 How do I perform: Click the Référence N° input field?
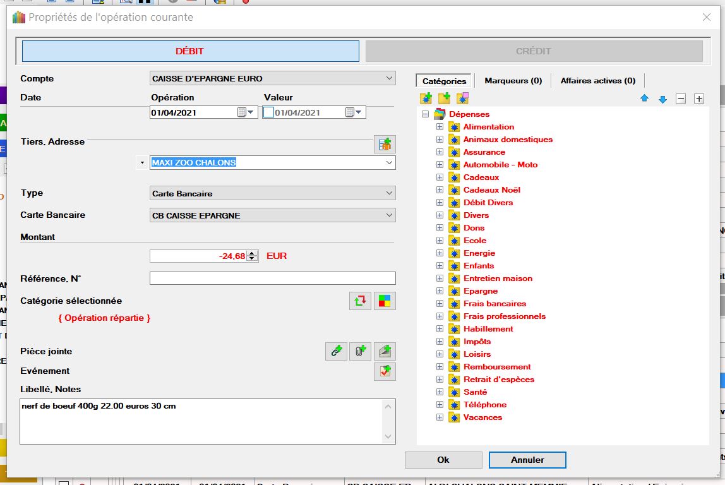[272, 278]
